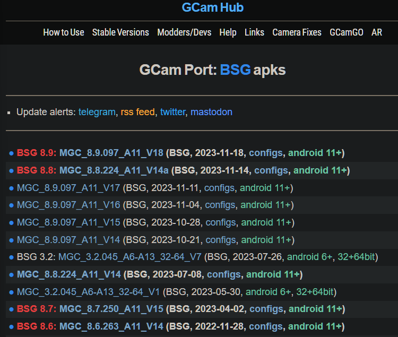Viewport: 398px width, 337px height.
Task: Click 32+64bit text on the 32-64_V1 row
Action: [315, 292]
